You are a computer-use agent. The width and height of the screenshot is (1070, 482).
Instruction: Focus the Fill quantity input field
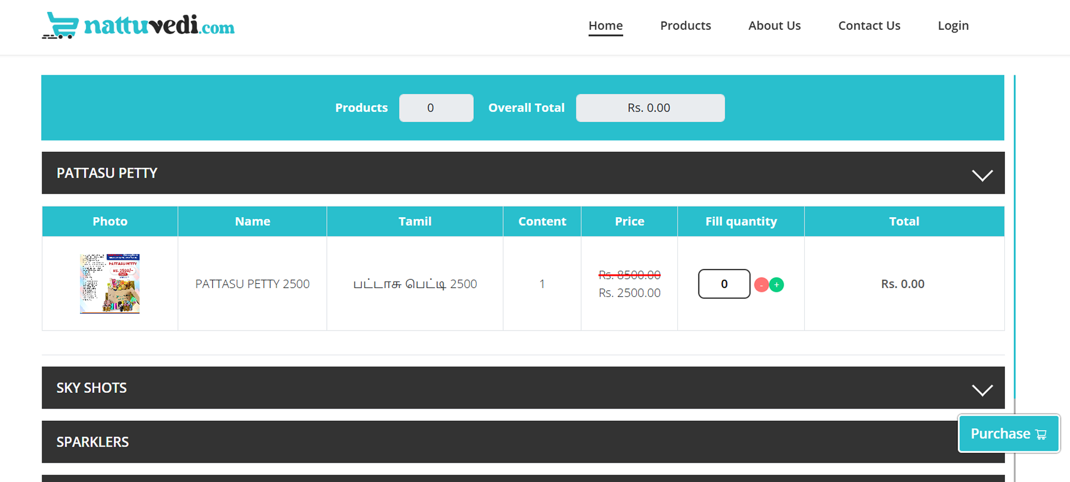pos(724,284)
